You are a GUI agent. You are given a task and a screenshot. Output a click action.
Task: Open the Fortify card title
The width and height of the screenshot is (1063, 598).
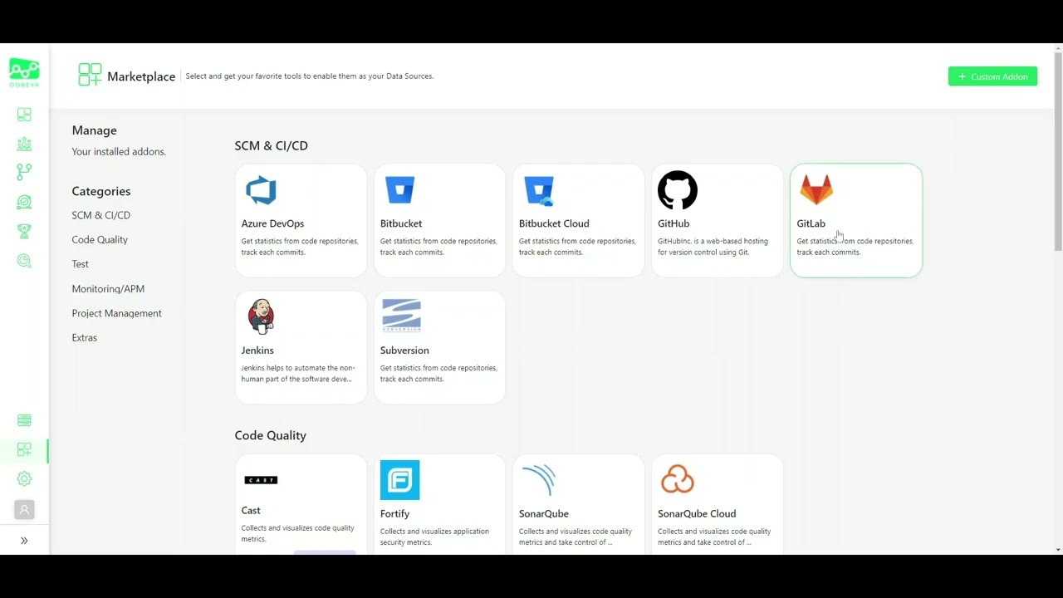pos(394,514)
